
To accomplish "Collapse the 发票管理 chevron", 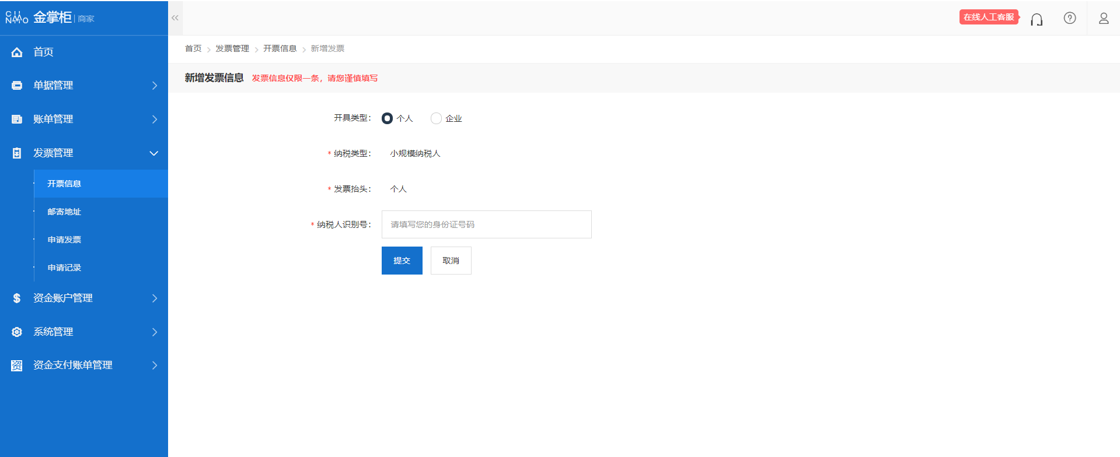I will pos(154,153).
